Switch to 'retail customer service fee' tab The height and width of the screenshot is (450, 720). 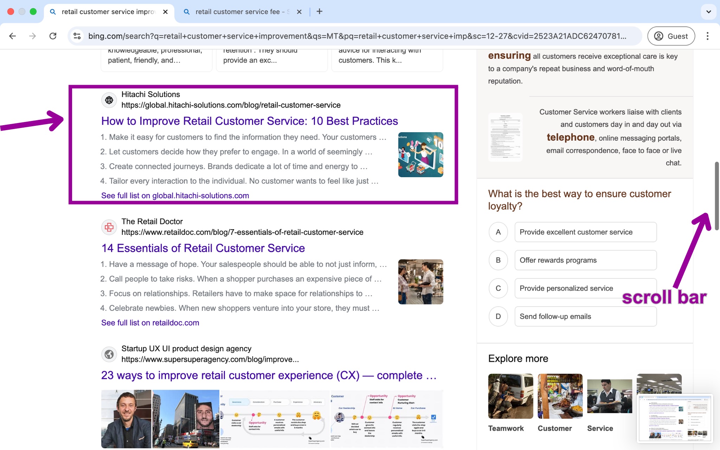click(x=243, y=12)
